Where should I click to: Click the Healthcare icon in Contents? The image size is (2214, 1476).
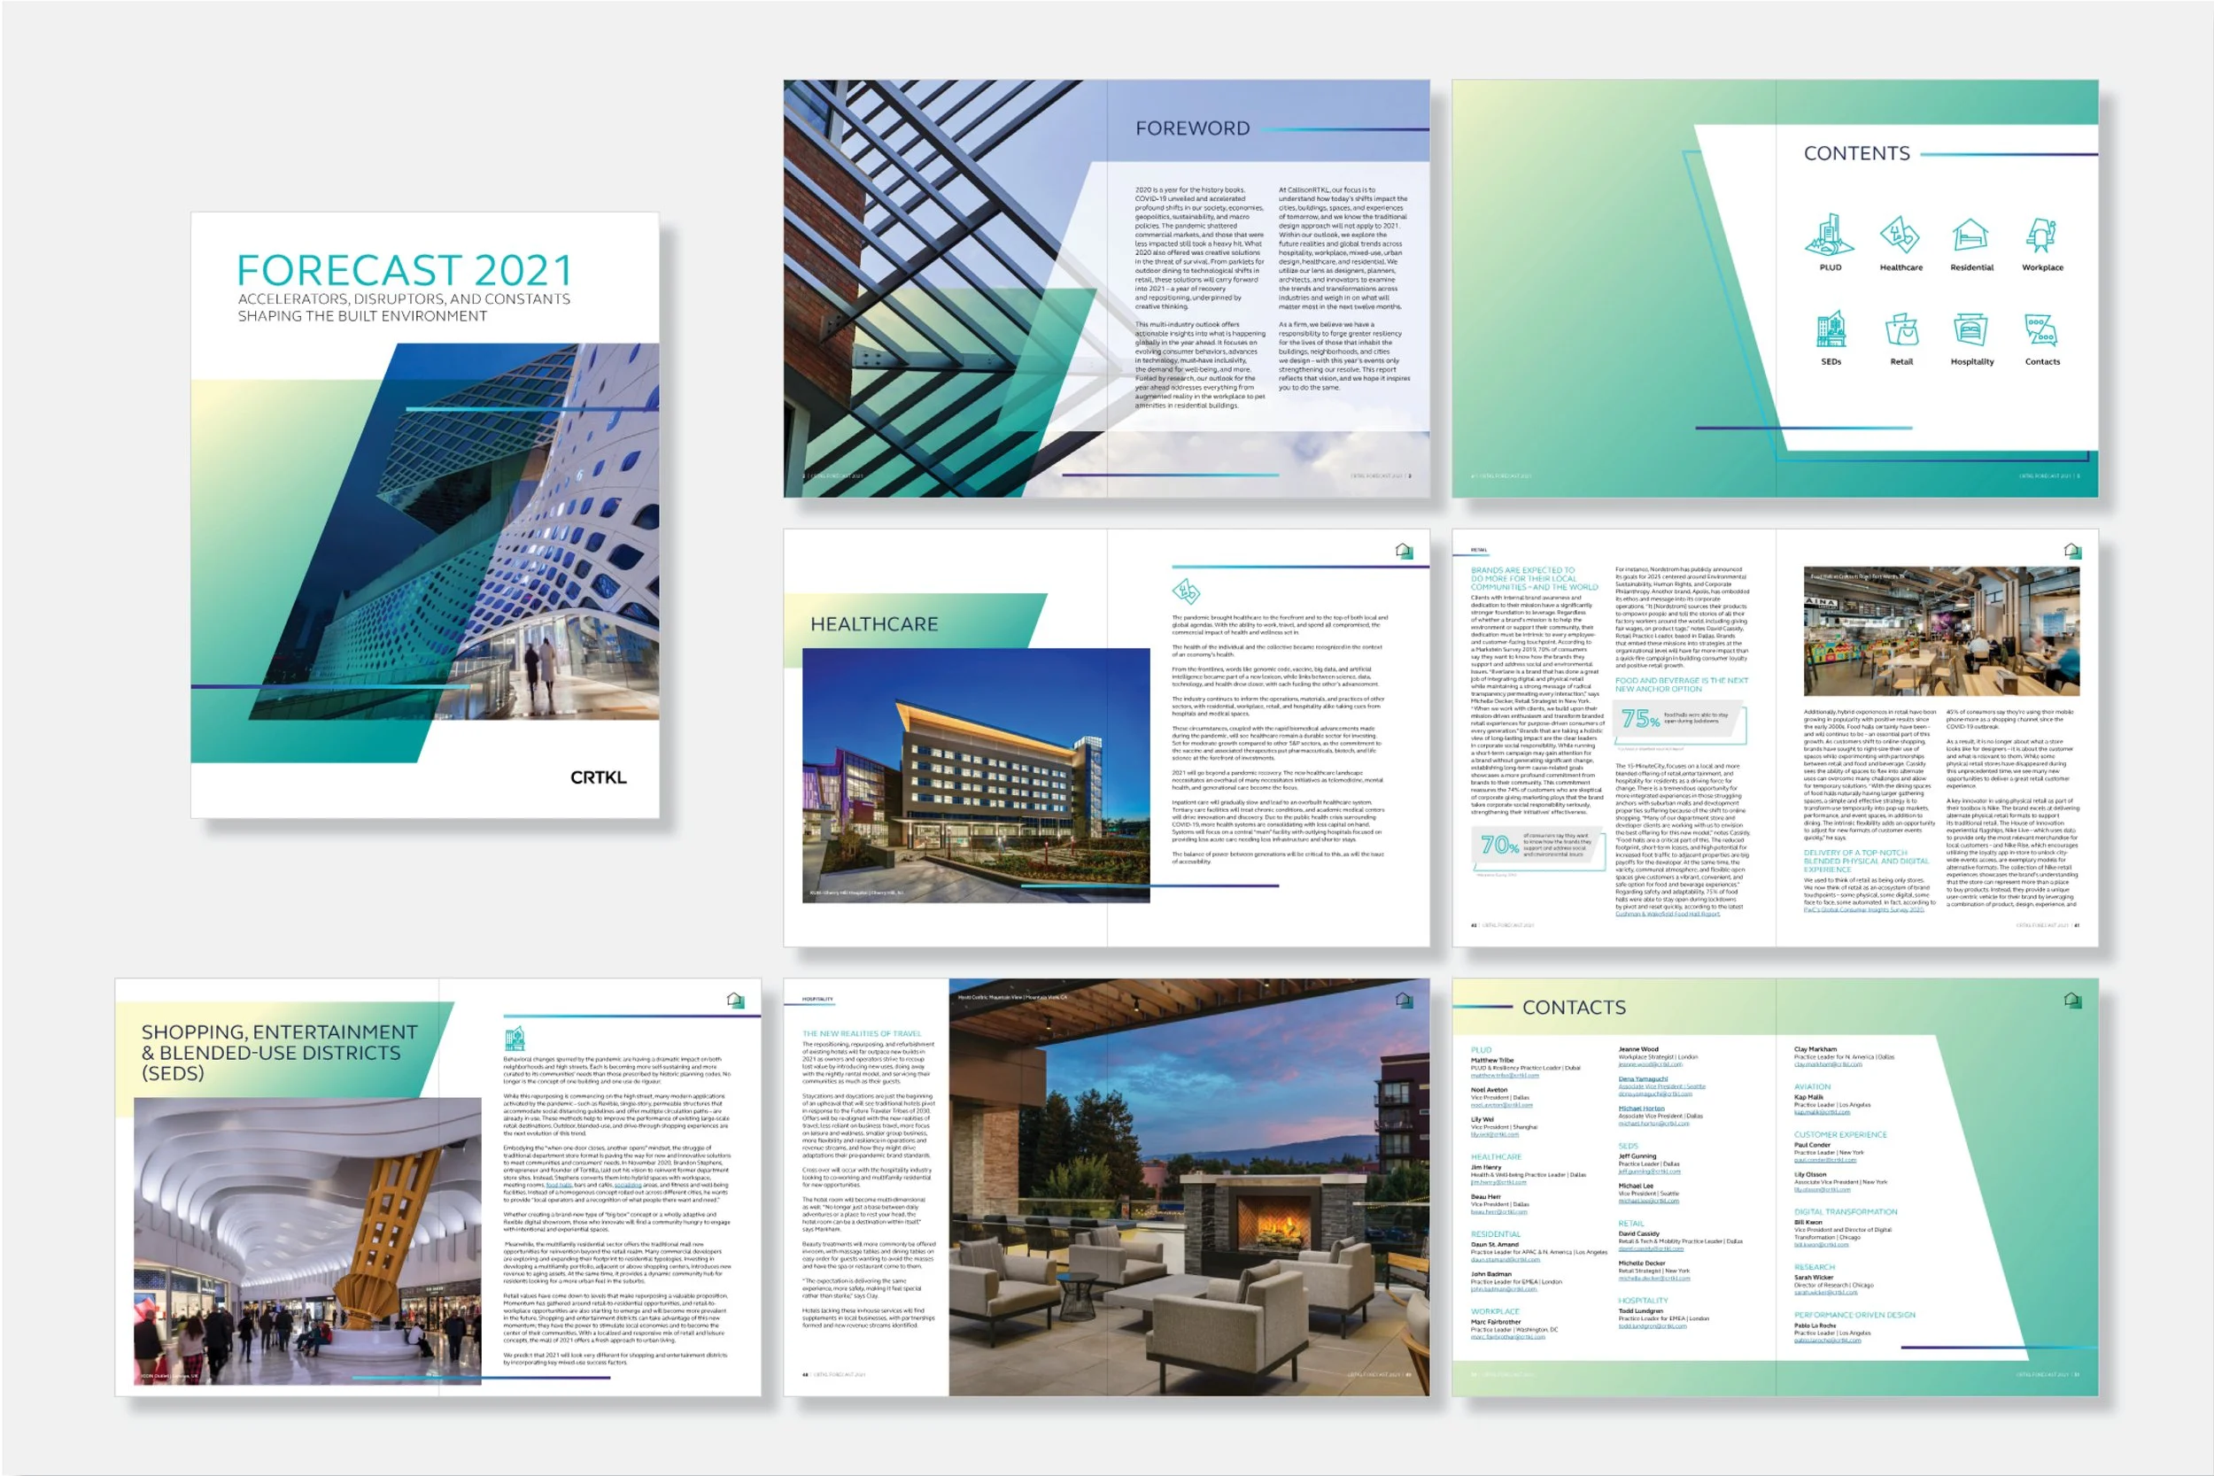tap(1900, 236)
